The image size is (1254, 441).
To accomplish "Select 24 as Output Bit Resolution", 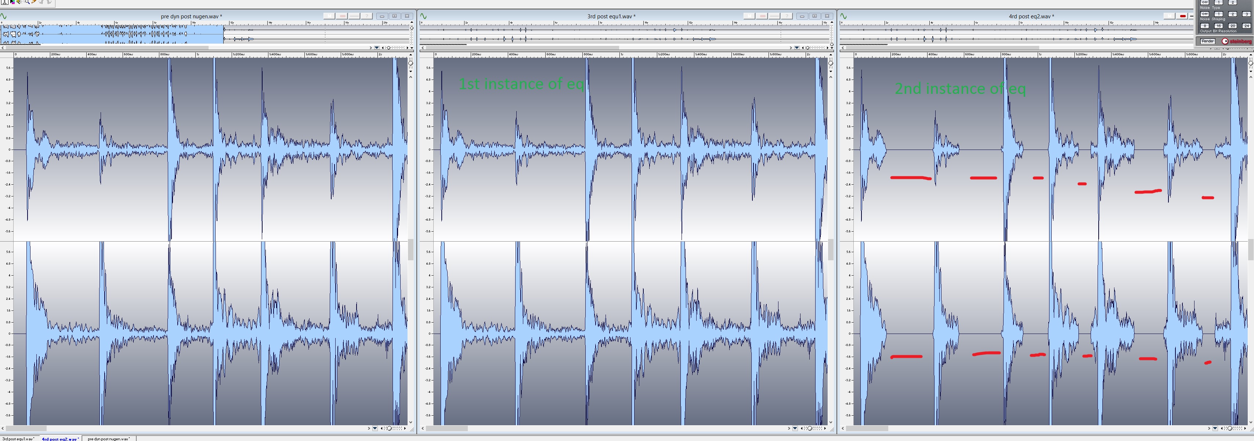I will click(1247, 26).
